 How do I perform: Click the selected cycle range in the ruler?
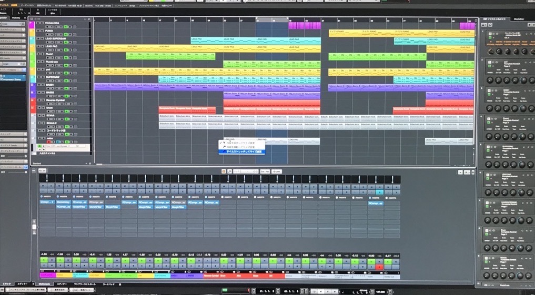click(271, 20)
